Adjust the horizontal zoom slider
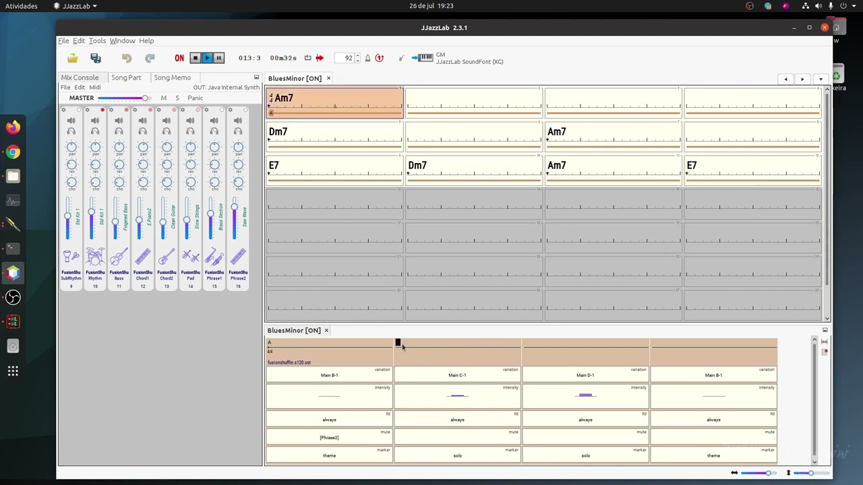 coord(758,473)
